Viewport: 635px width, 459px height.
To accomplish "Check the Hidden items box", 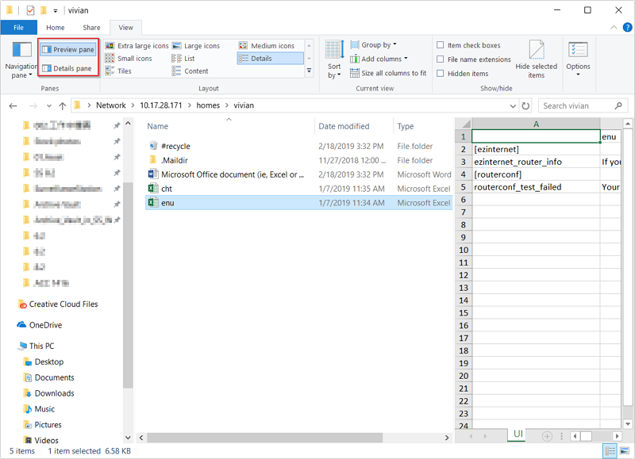I will (x=441, y=74).
